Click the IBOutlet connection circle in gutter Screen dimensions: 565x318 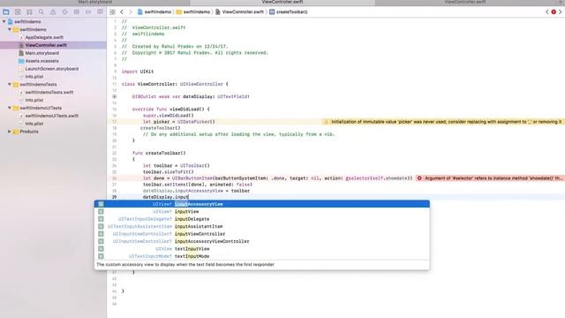114,96
